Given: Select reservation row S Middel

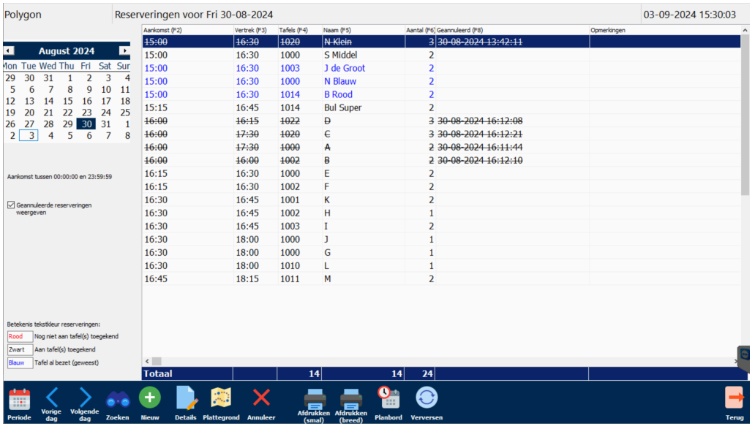Looking at the screenshot, I should coord(442,55).
